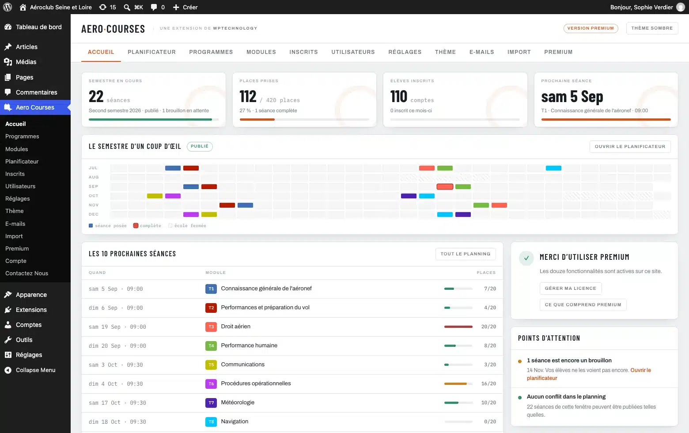
Task: Switch to the Programmes tab
Action: point(211,52)
